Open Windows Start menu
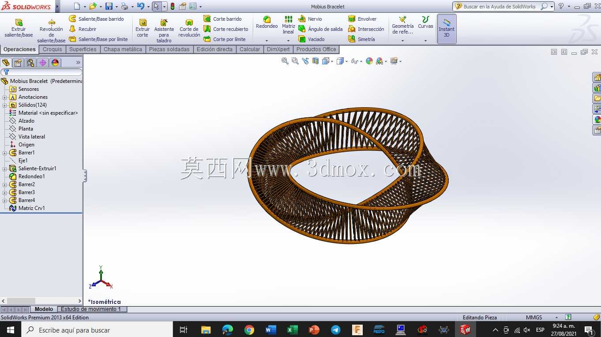 tap(11, 330)
